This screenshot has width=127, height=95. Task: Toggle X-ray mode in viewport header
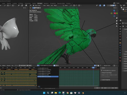[108, 6]
